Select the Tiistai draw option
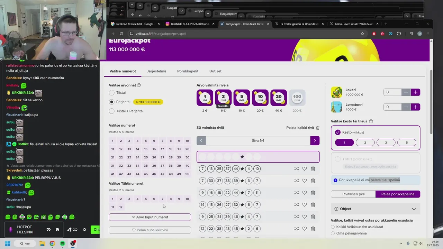 tap(111, 93)
